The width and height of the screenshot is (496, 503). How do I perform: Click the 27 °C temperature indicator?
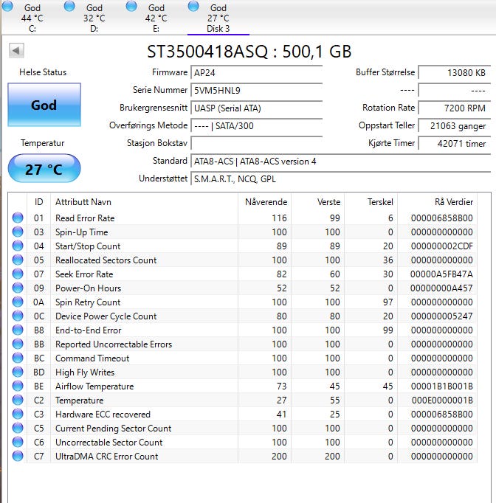44,169
